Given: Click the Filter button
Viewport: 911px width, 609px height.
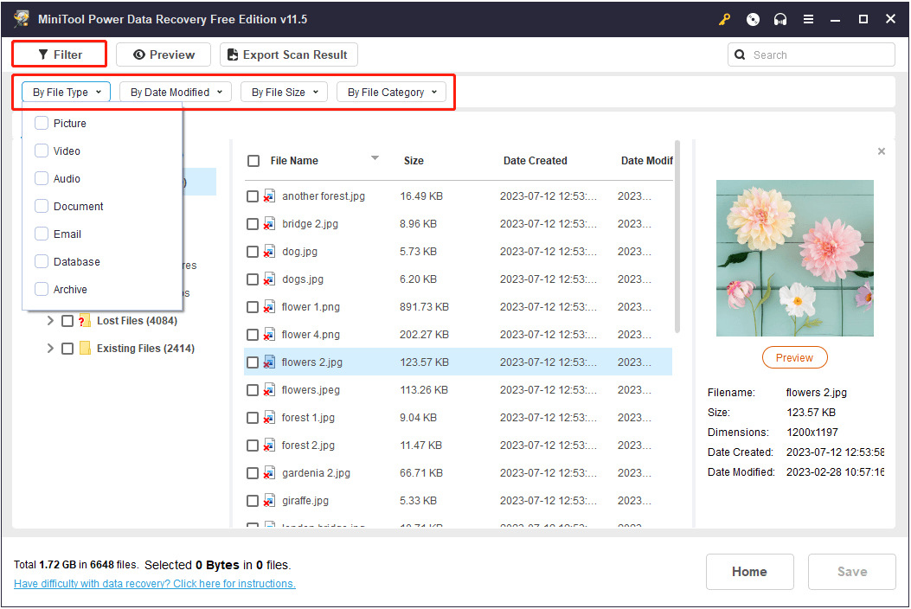Looking at the screenshot, I should click(60, 54).
